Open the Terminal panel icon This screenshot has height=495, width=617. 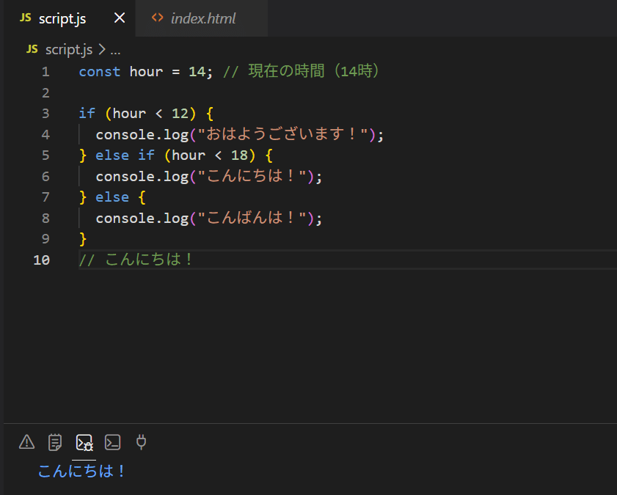(x=112, y=442)
